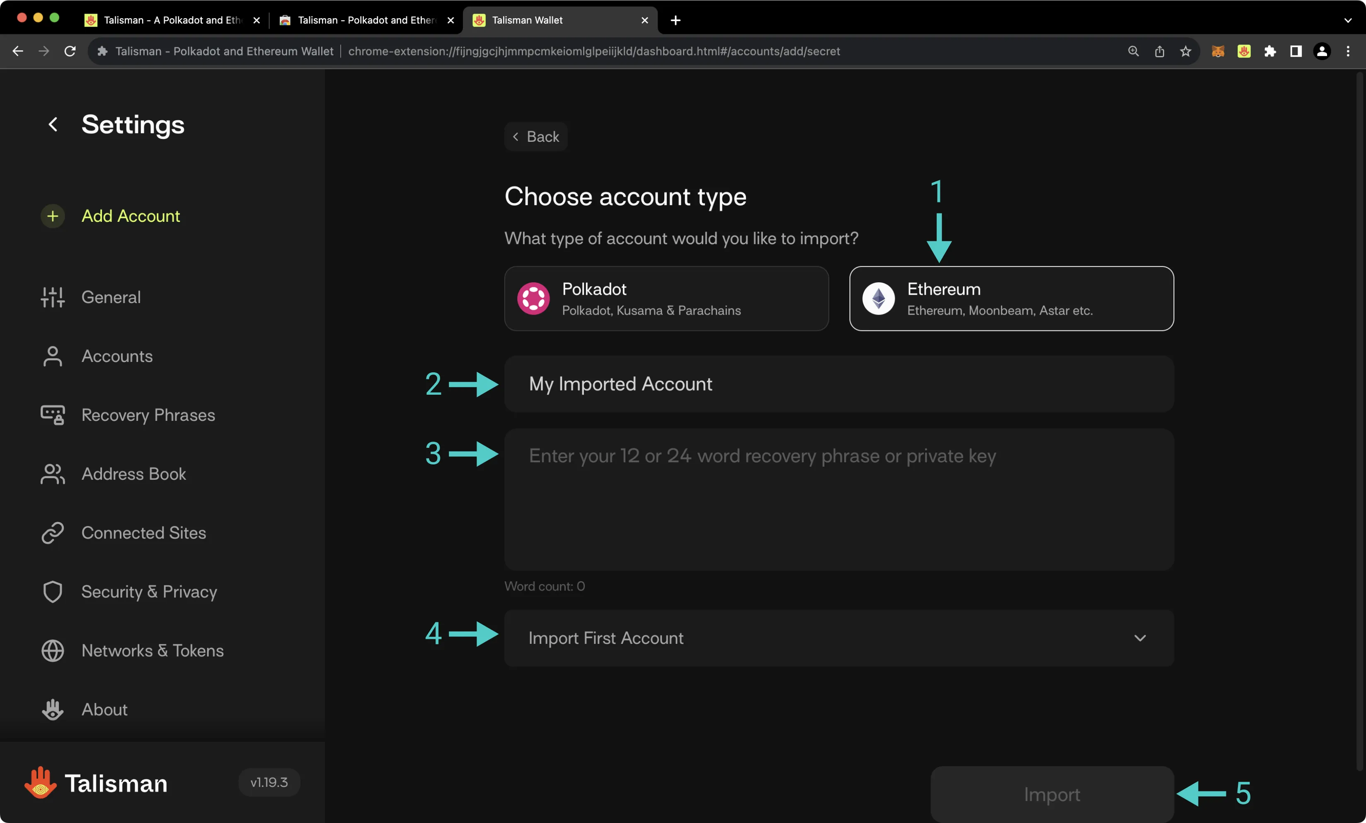Open the Security & Privacy section

click(x=149, y=591)
